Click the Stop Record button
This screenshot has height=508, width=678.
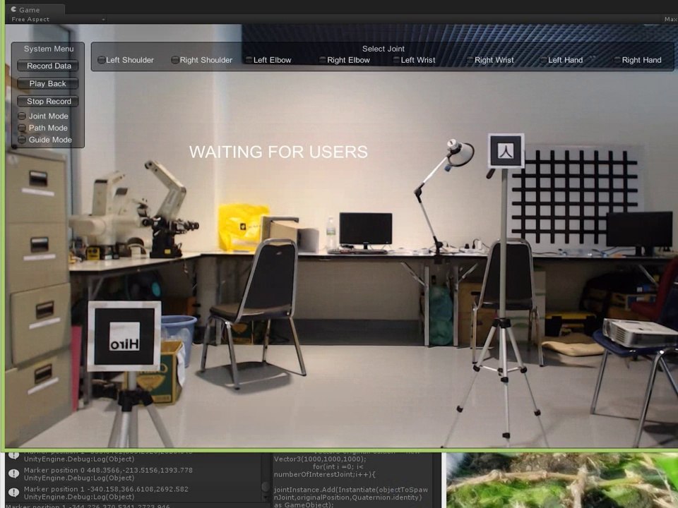coord(48,101)
